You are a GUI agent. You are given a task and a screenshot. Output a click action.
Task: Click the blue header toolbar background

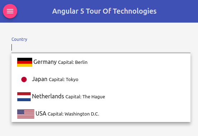(x=177, y=11)
